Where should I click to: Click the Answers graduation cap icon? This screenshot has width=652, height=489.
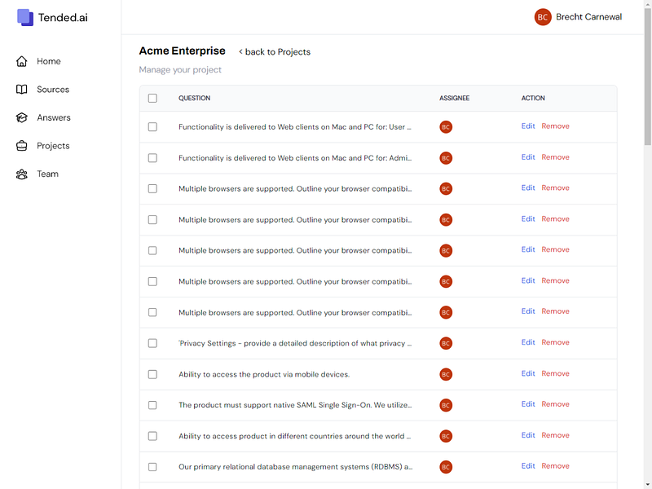22,117
